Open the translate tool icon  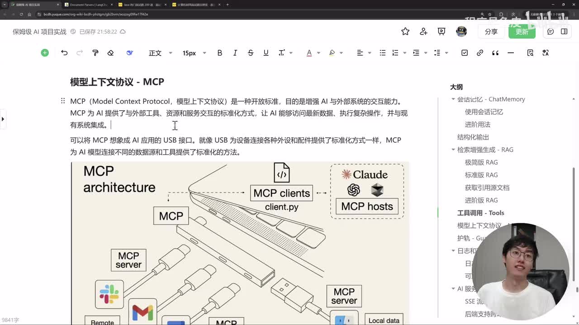point(546,53)
